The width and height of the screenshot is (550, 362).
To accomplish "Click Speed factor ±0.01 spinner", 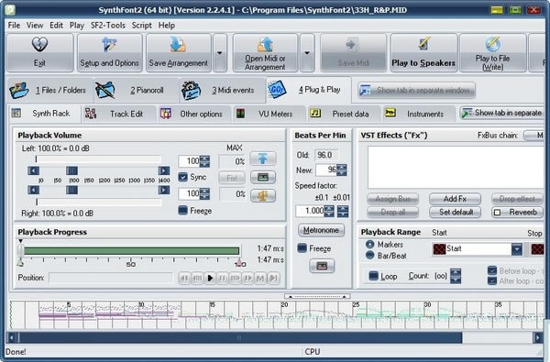I will [343, 211].
